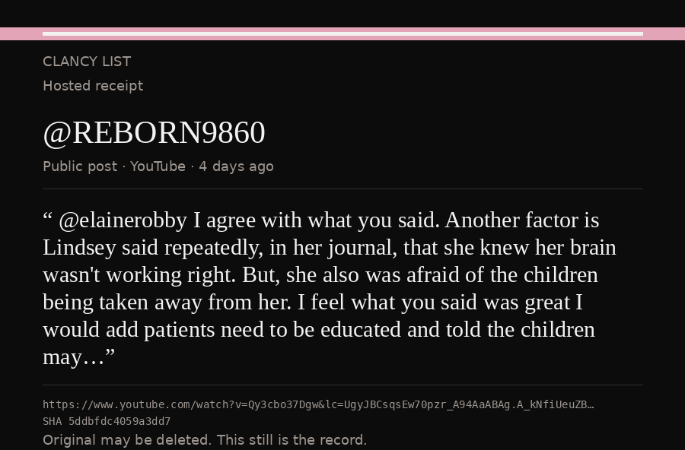Select the Hosted receipt label
The image size is (685, 450).
point(93,86)
